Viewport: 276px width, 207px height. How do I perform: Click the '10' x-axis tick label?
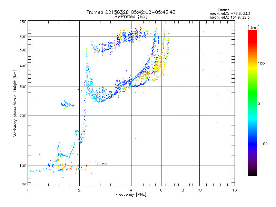[199, 190]
